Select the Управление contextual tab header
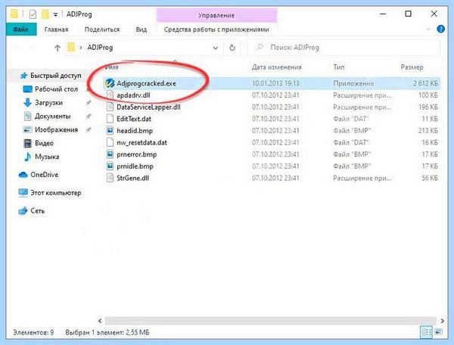The width and height of the screenshot is (454, 345). tap(216, 15)
